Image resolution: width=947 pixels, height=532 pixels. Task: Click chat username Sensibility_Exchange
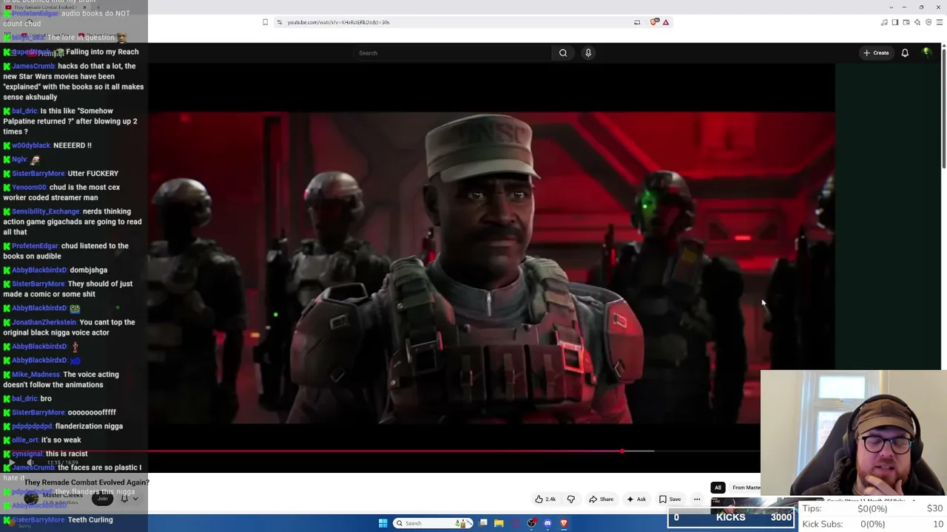46,211
